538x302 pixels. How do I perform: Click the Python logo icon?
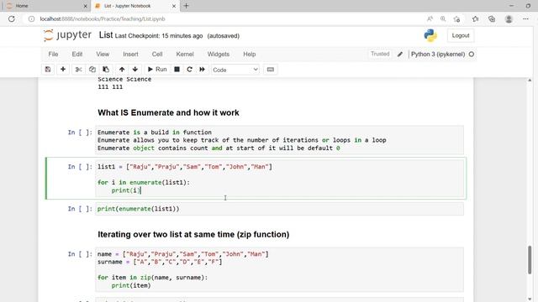pyautogui.click(x=430, y=35)
